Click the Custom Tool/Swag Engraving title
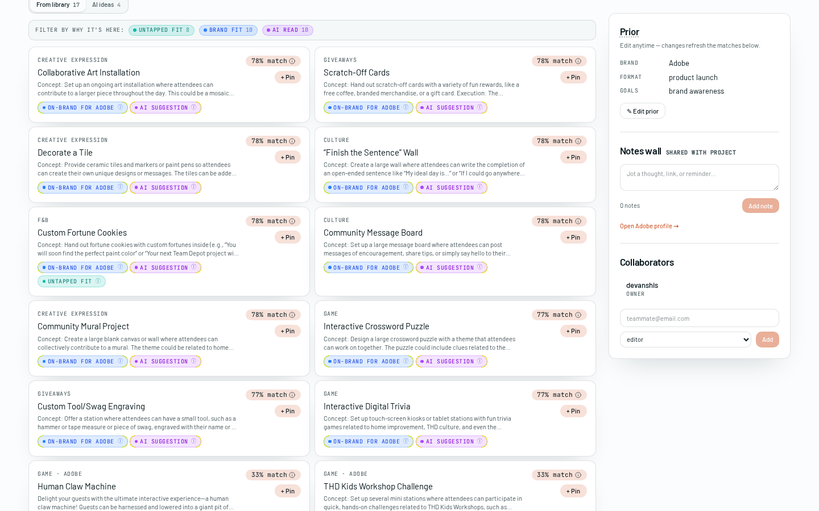 [x=91, y=407]
